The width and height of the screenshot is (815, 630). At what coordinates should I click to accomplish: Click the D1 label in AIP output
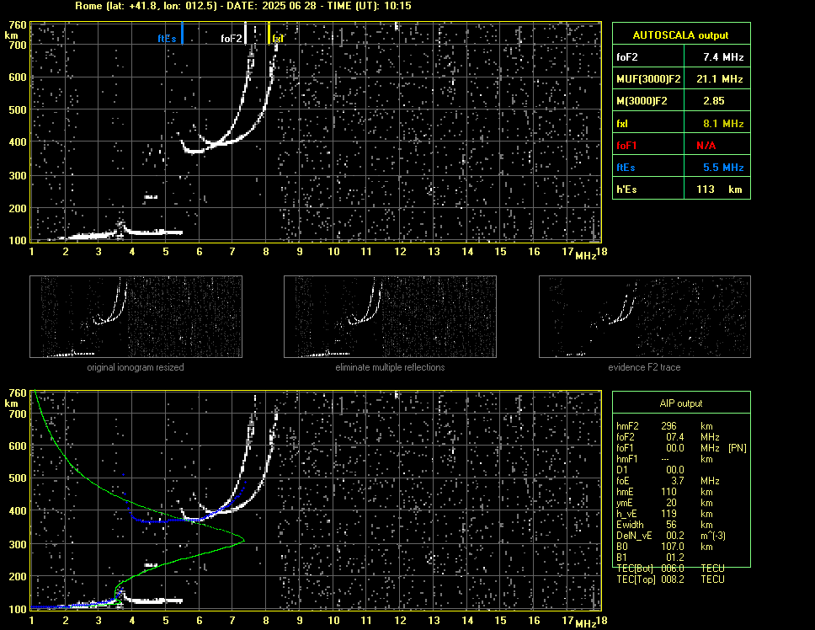point(621,470)
